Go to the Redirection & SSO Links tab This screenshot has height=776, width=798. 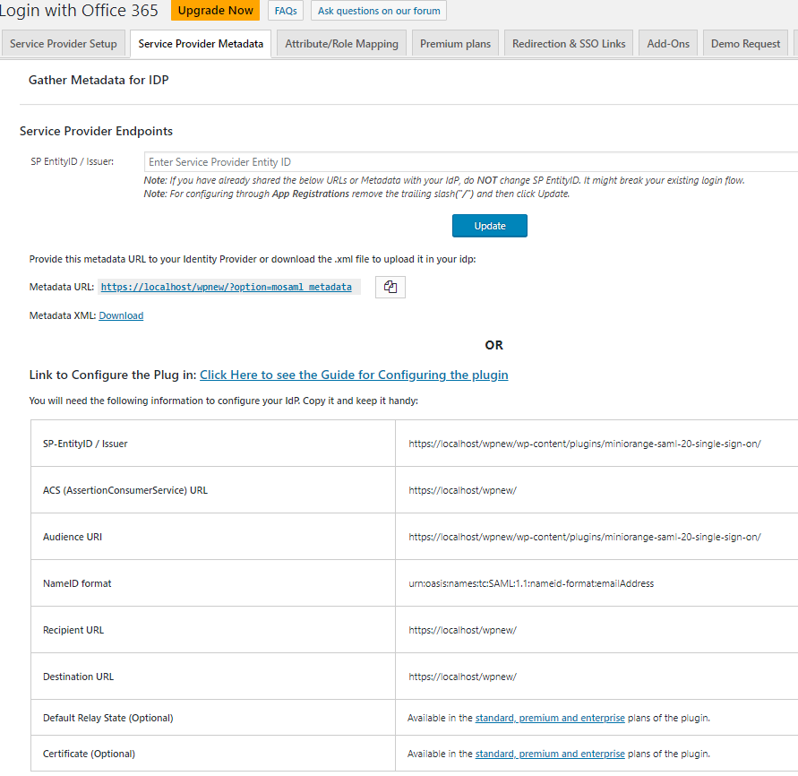click(x=569, y=43)
